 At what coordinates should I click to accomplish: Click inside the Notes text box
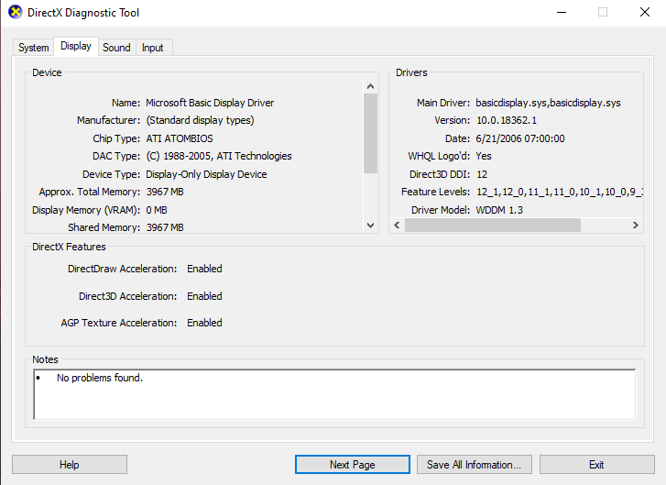tap(334, 394)
